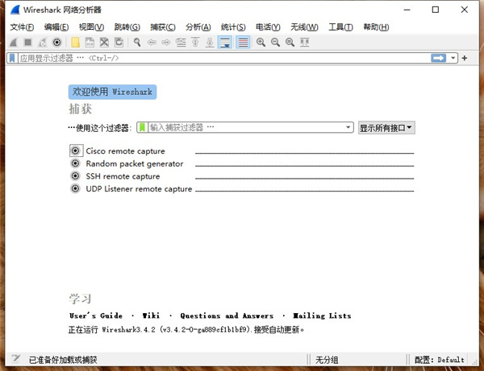The width and height of the screenshot is (484, 371).
Task: Open the display filter bookmark icon
Action: pyautogui.click(x=12, y=58)
